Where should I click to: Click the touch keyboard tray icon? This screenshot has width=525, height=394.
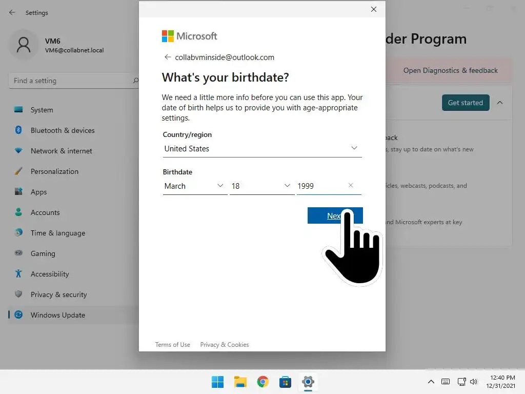click(x=446, y=382)
